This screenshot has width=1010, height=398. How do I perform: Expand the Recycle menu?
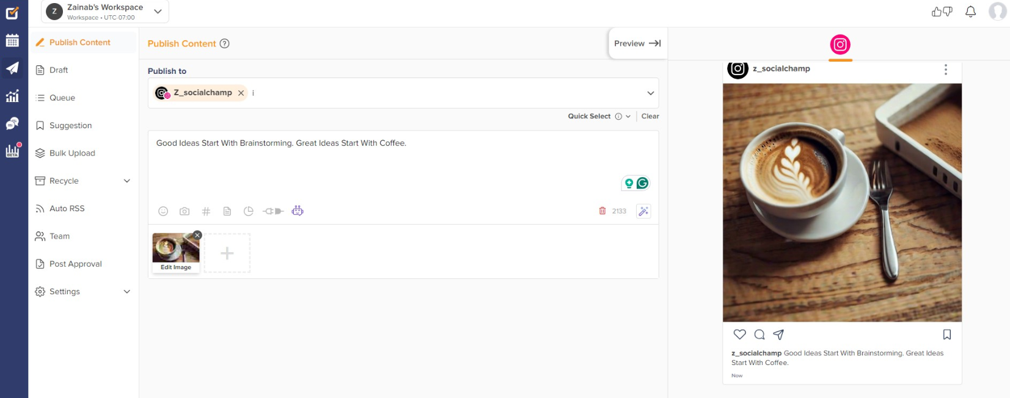pyautogui.click(x=127, y=181)
